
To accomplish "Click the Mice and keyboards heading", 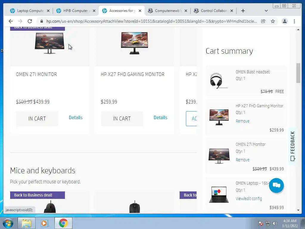I will pyautogui.click(x=43, y=171).
